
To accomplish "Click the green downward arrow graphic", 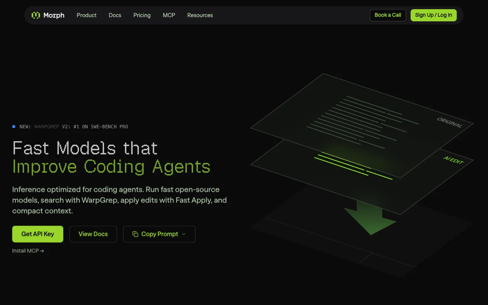I will (x=370, y=218).
